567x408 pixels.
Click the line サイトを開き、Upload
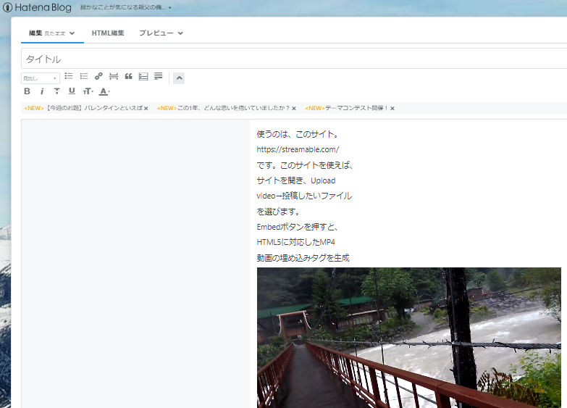click(296, 180)
